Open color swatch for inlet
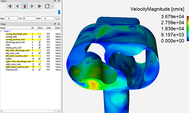This screenshot has height=113, width=189. 48,45
